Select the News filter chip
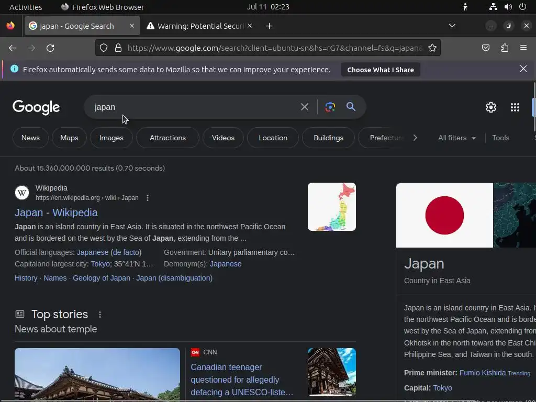The width and height of the screenshot is (536, 402). click(30, 138)
